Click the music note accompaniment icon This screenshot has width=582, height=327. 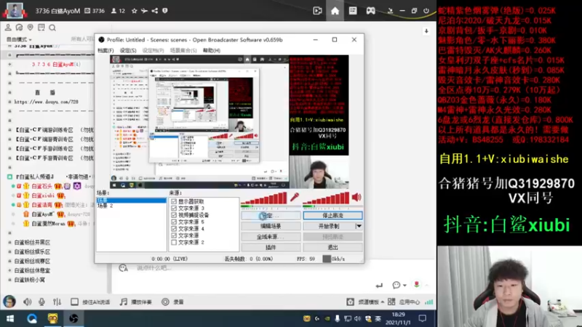click(123, 302)
